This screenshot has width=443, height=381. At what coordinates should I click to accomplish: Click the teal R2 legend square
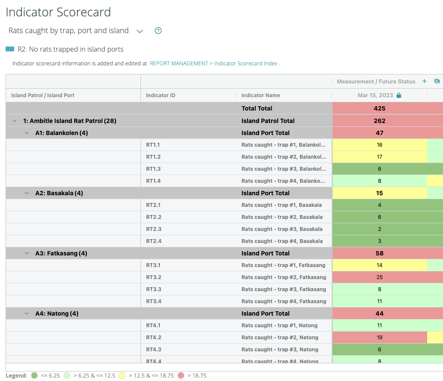pos(9,49)
